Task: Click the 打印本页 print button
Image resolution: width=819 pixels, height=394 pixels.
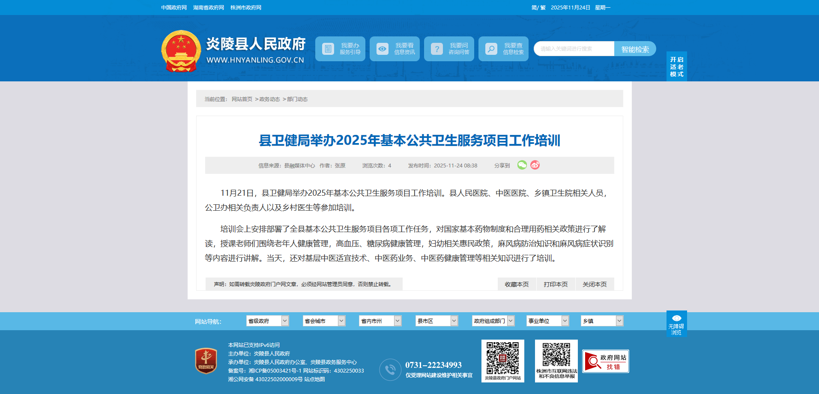Action: (x=556, y=284)
